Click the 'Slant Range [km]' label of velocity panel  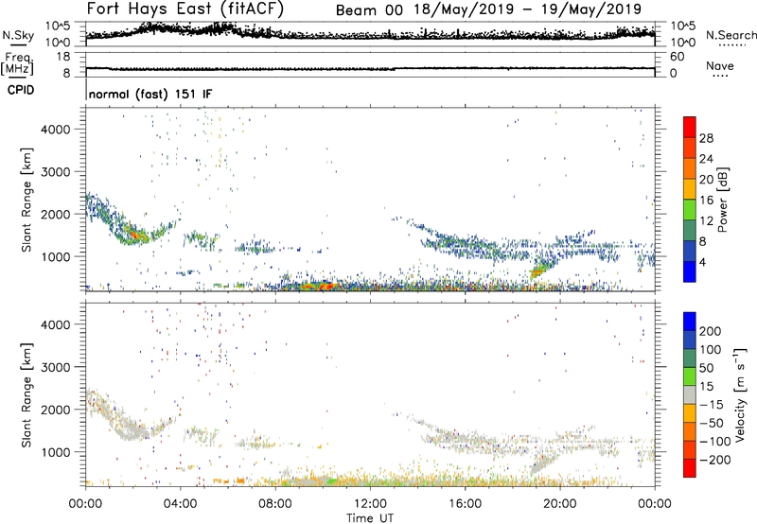pos(26,395)
